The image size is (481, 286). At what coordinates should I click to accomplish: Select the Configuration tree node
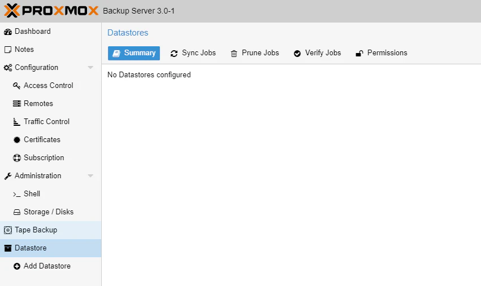pyautogui.click(x=51, y=68)
